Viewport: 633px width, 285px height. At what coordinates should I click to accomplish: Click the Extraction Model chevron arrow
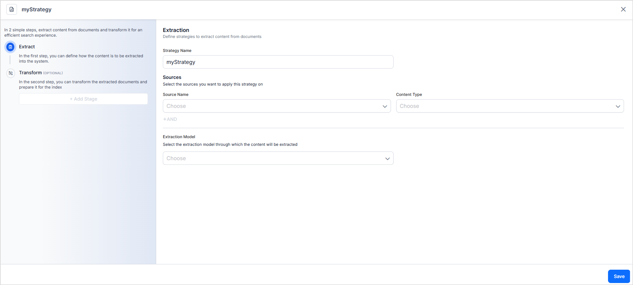click(387, 158)
